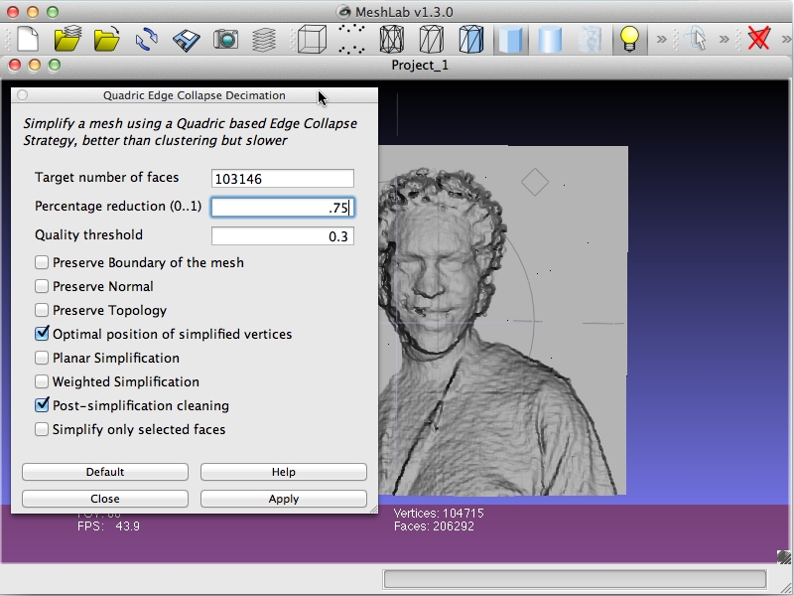
Task: Uncheck Optimal position of simplified vertices
Action: click(x=42, y=334)
